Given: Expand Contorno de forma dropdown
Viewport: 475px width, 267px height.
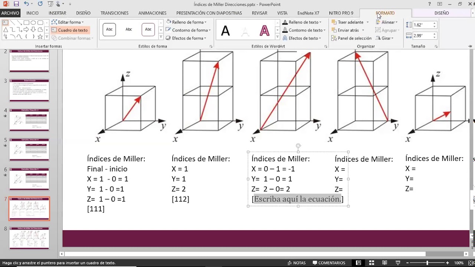Looking at the screenshot, I should [x=210, y=30].
